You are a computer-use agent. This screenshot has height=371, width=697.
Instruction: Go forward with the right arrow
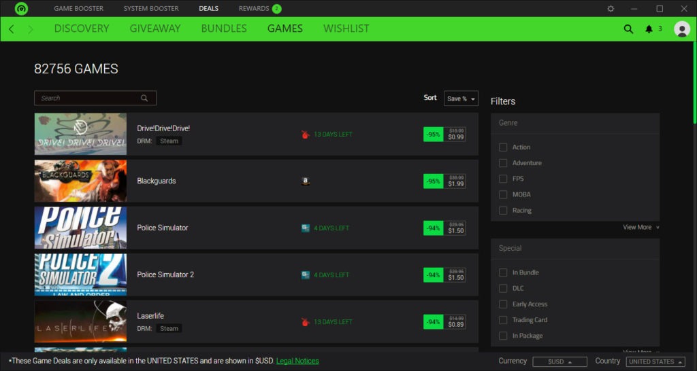click(x=30, y=29)
